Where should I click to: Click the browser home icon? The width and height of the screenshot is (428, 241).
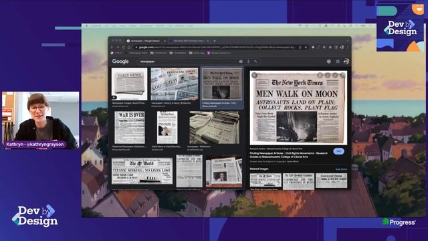click(129, 48)
